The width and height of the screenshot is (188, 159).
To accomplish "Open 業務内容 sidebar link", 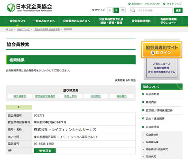I will tap(151, 102).
